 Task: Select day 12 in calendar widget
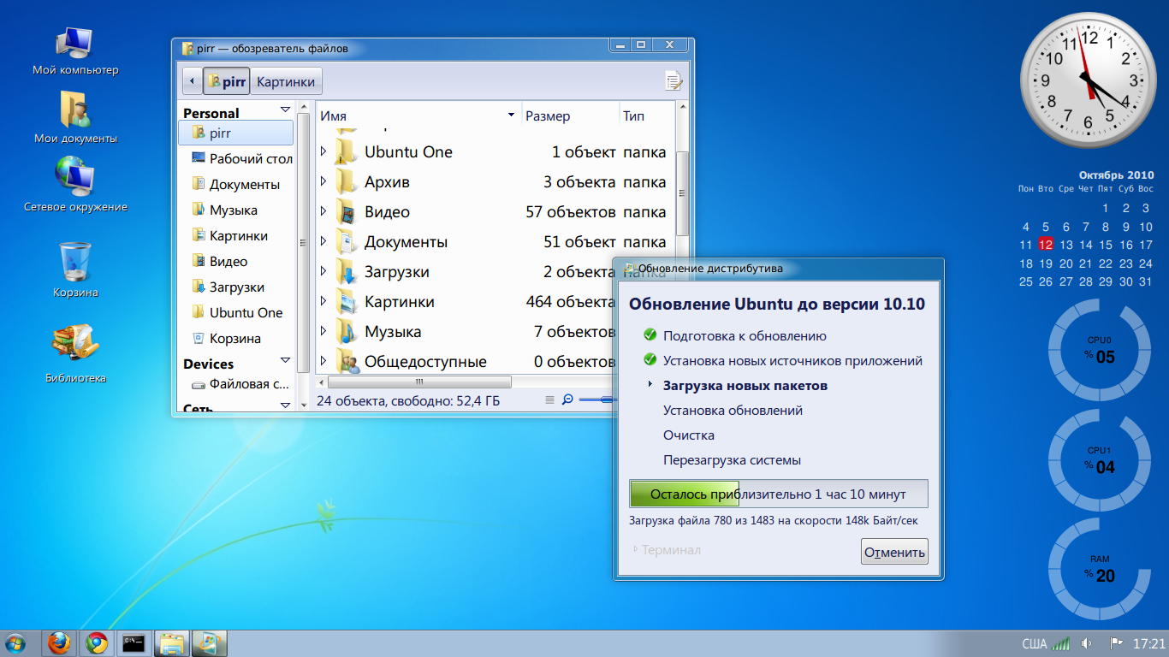tap(1045, 245)
